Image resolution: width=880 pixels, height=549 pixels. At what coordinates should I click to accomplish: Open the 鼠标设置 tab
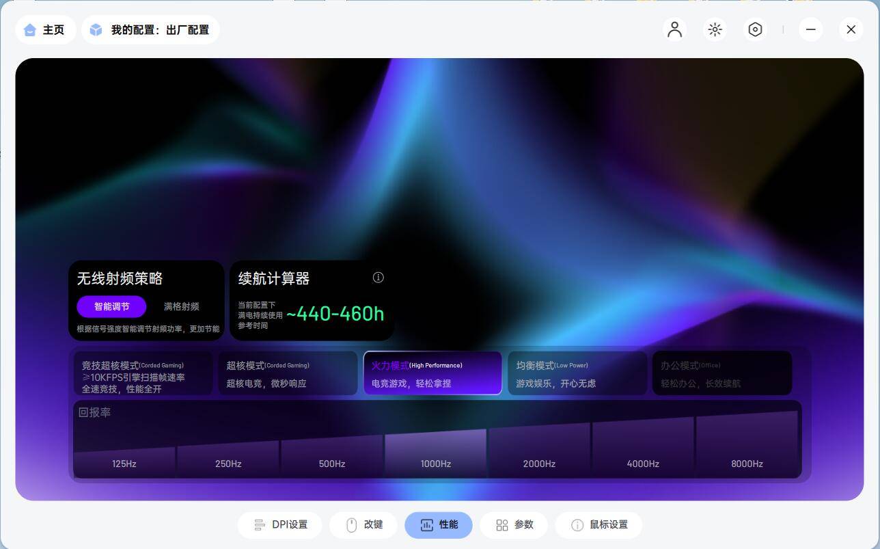599,525
